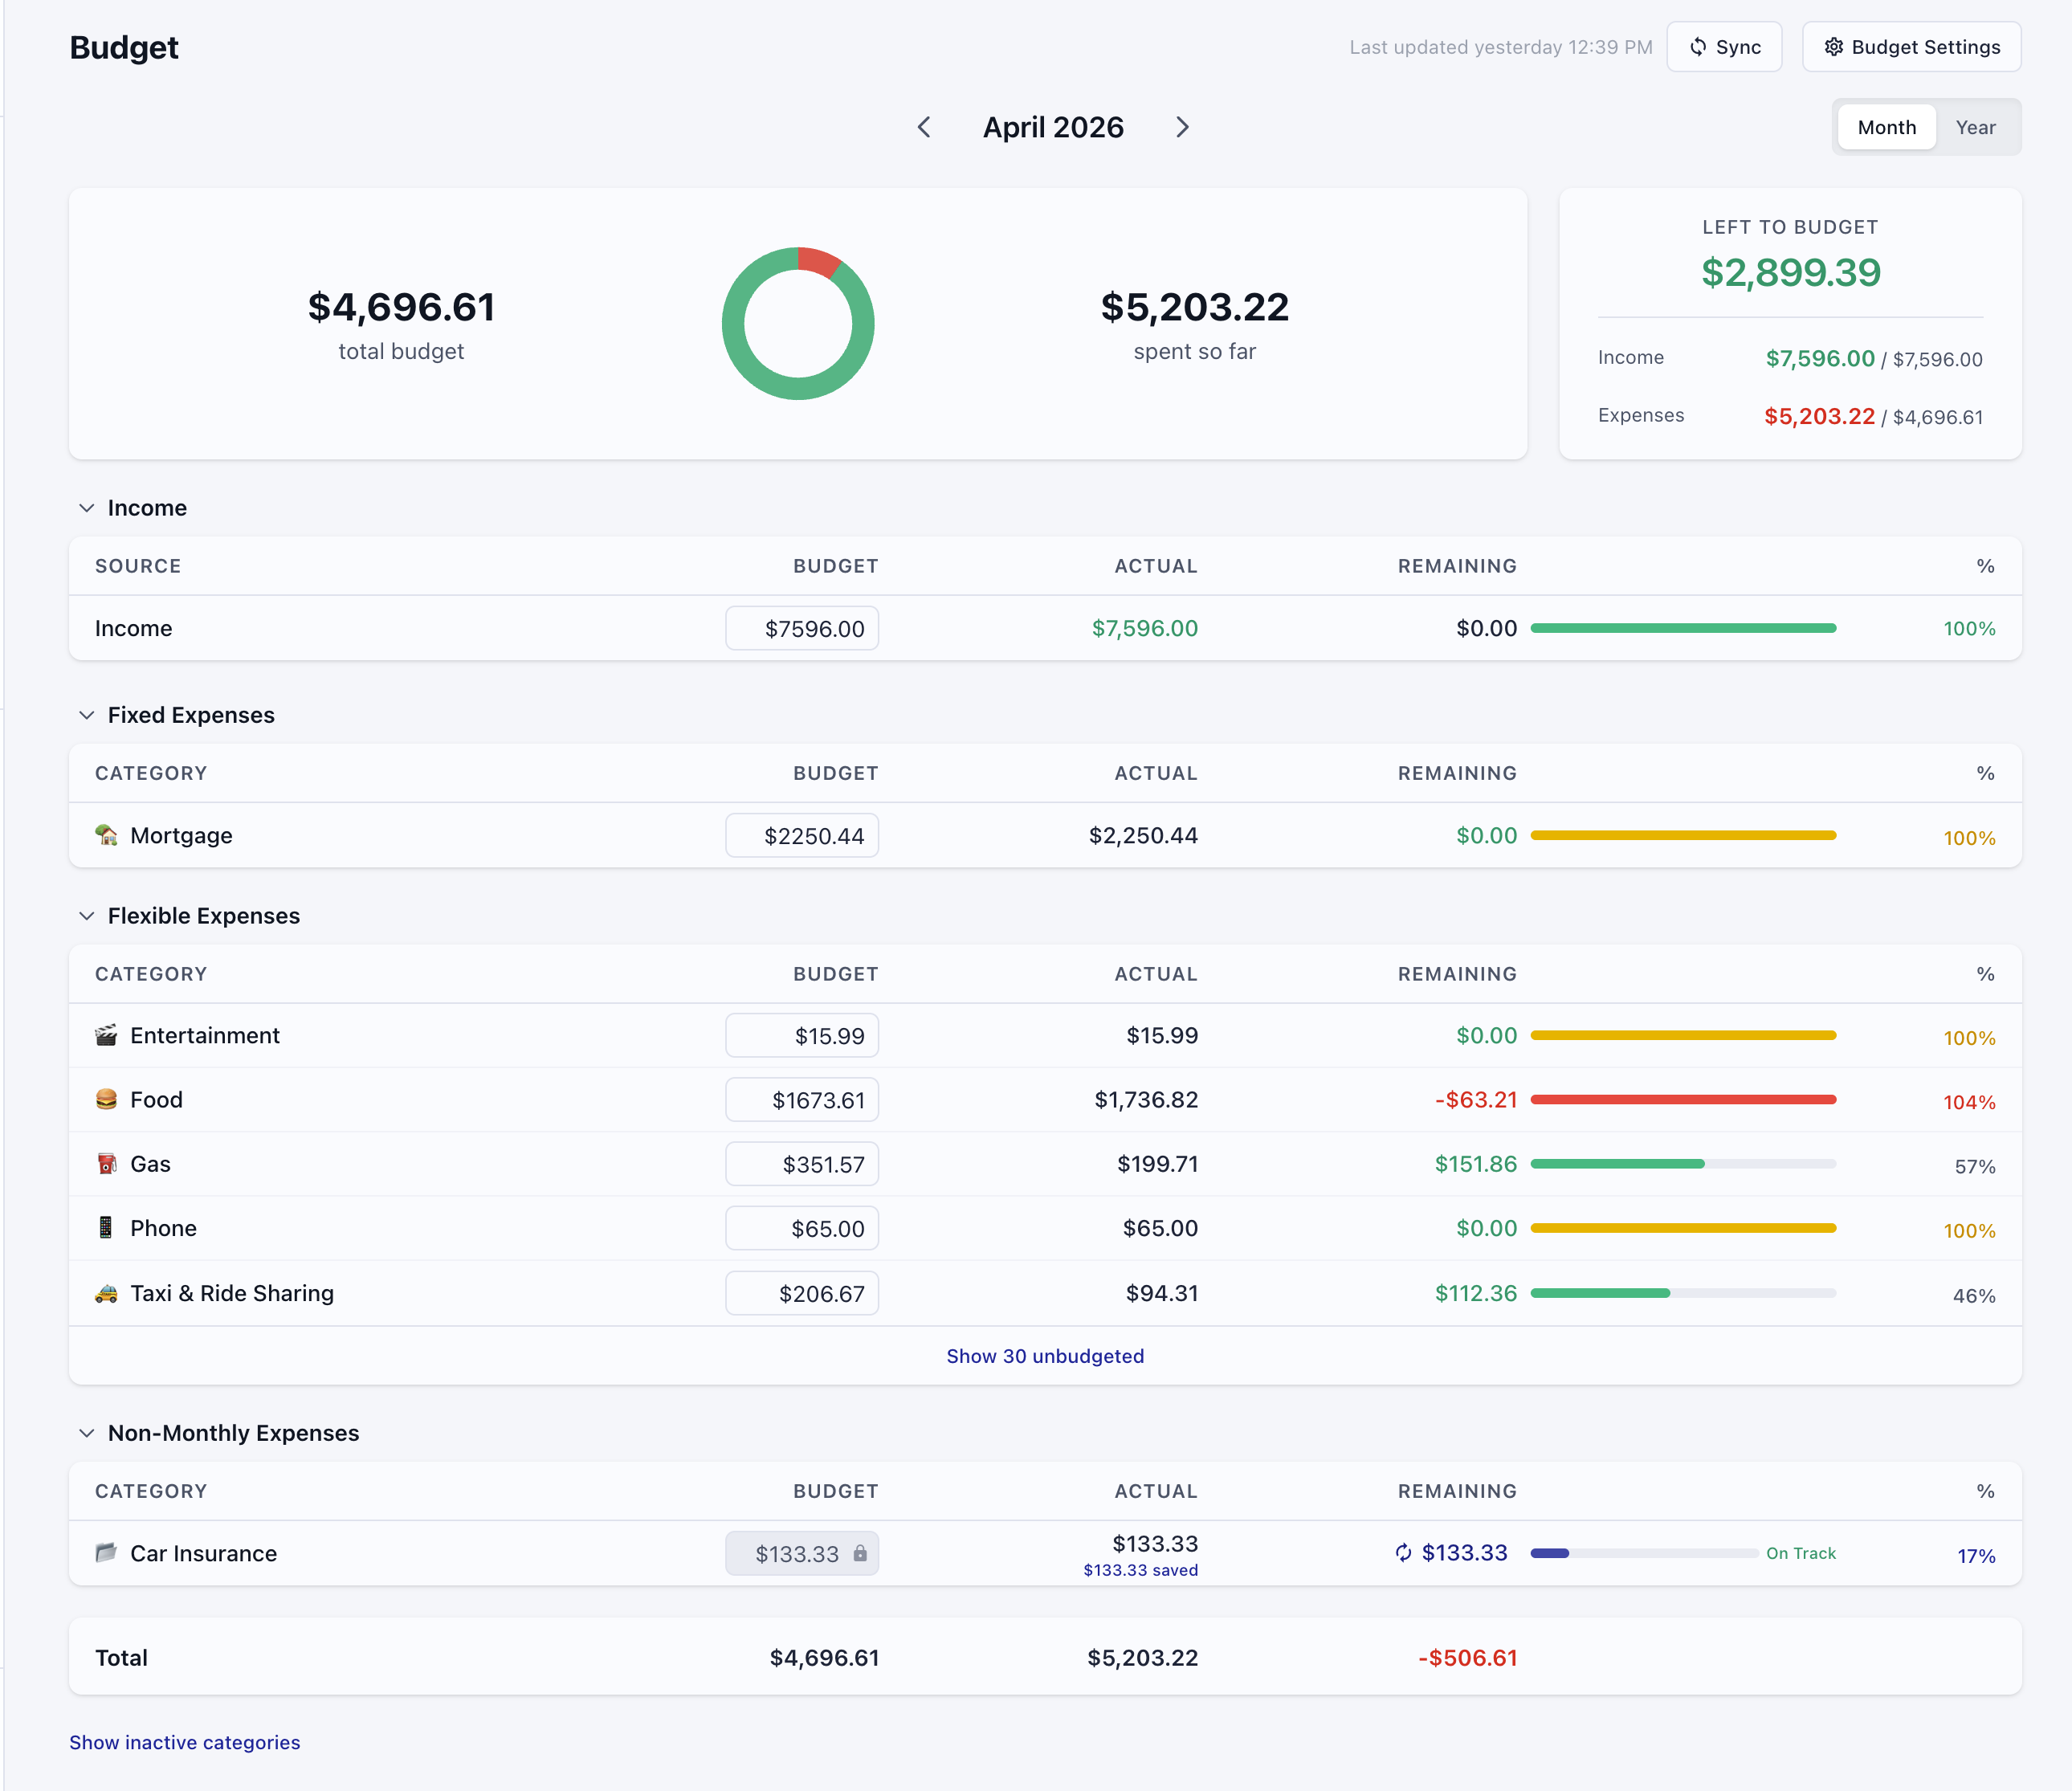Viewport: 2072px width, 1791px height.
Task: Open the Taxi & Ride Sharing category
Action: 232,1293
